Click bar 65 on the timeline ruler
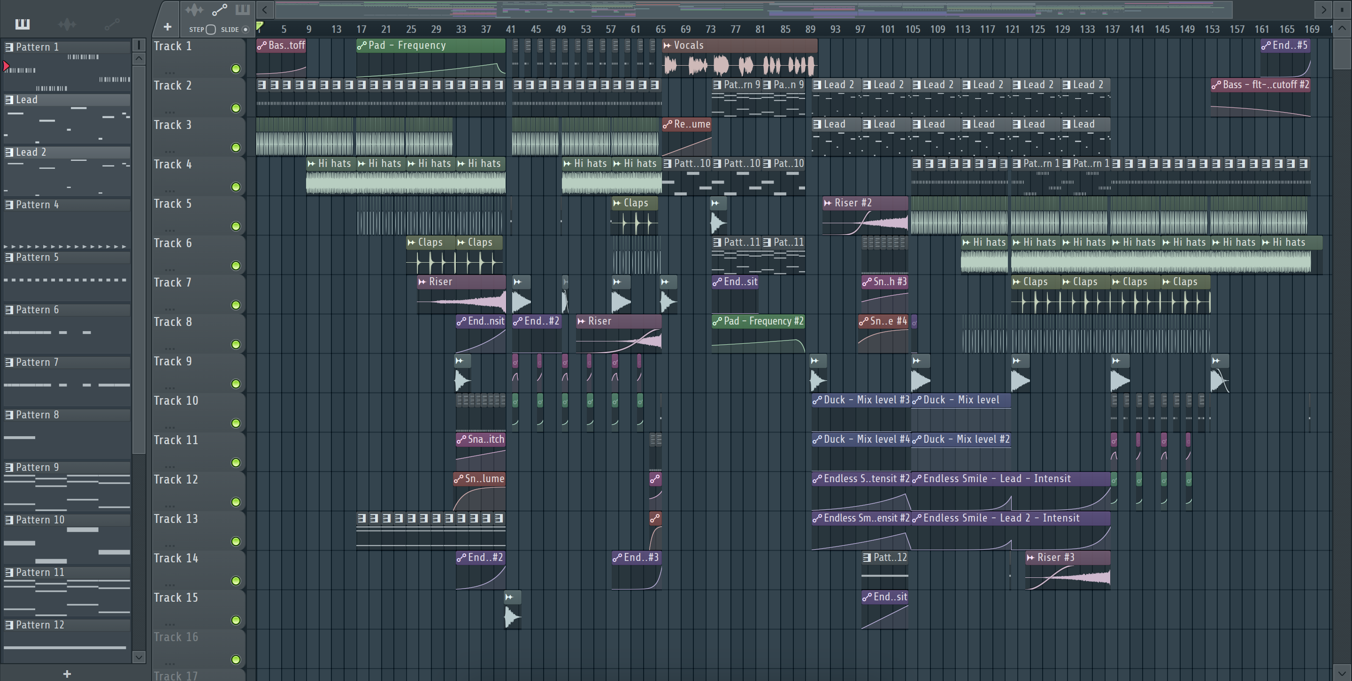 [x=661, y=30]
